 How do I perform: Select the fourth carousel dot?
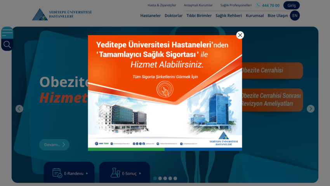(170, 178)
